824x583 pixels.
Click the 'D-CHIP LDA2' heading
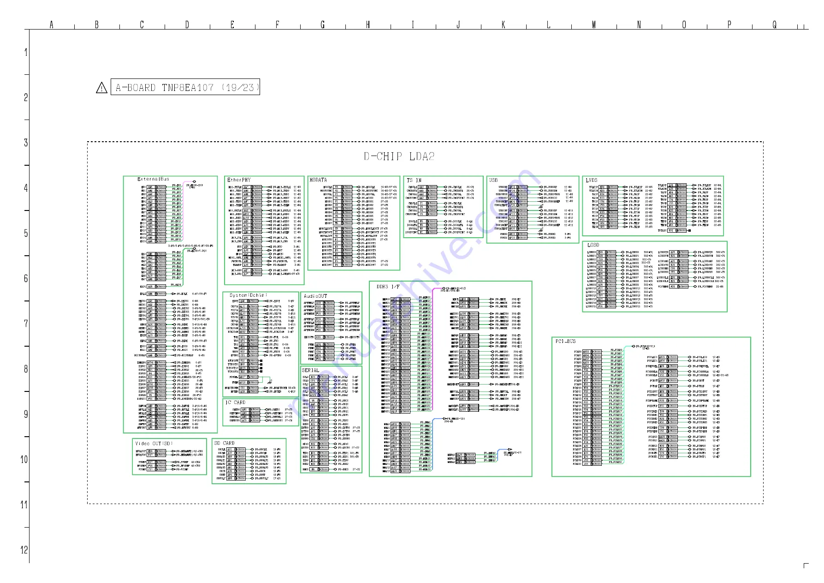pyautogui.click(x=399, y=156)
